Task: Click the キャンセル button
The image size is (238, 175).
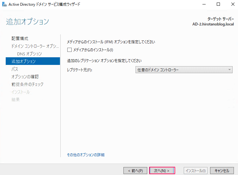Action: pyautogui.click(x=222, y=171)
